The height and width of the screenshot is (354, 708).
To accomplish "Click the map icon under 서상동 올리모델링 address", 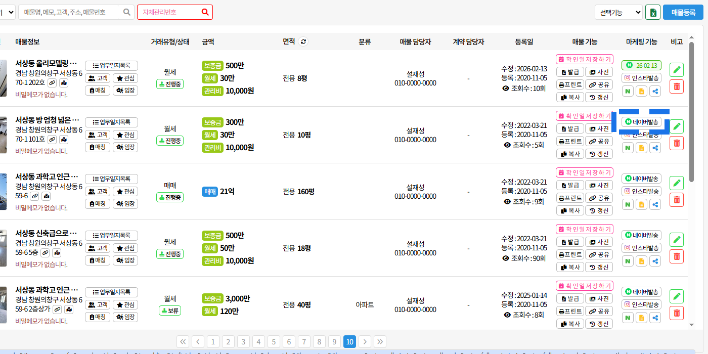I will (64, 82).
